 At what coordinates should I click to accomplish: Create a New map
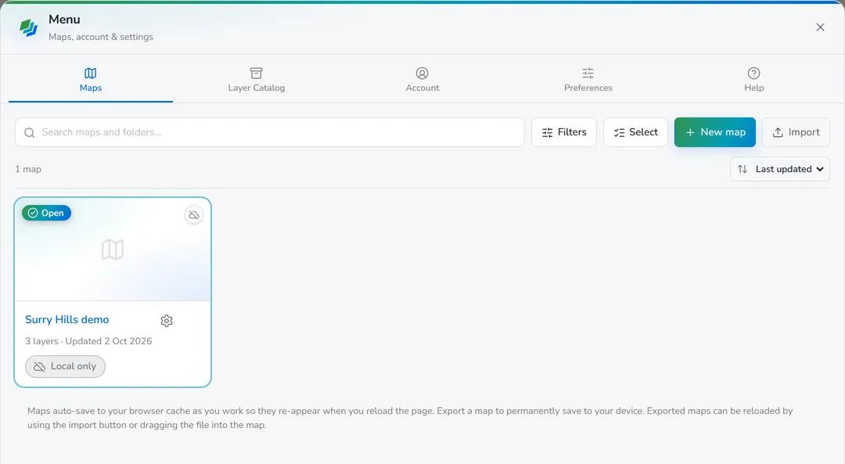715,132
